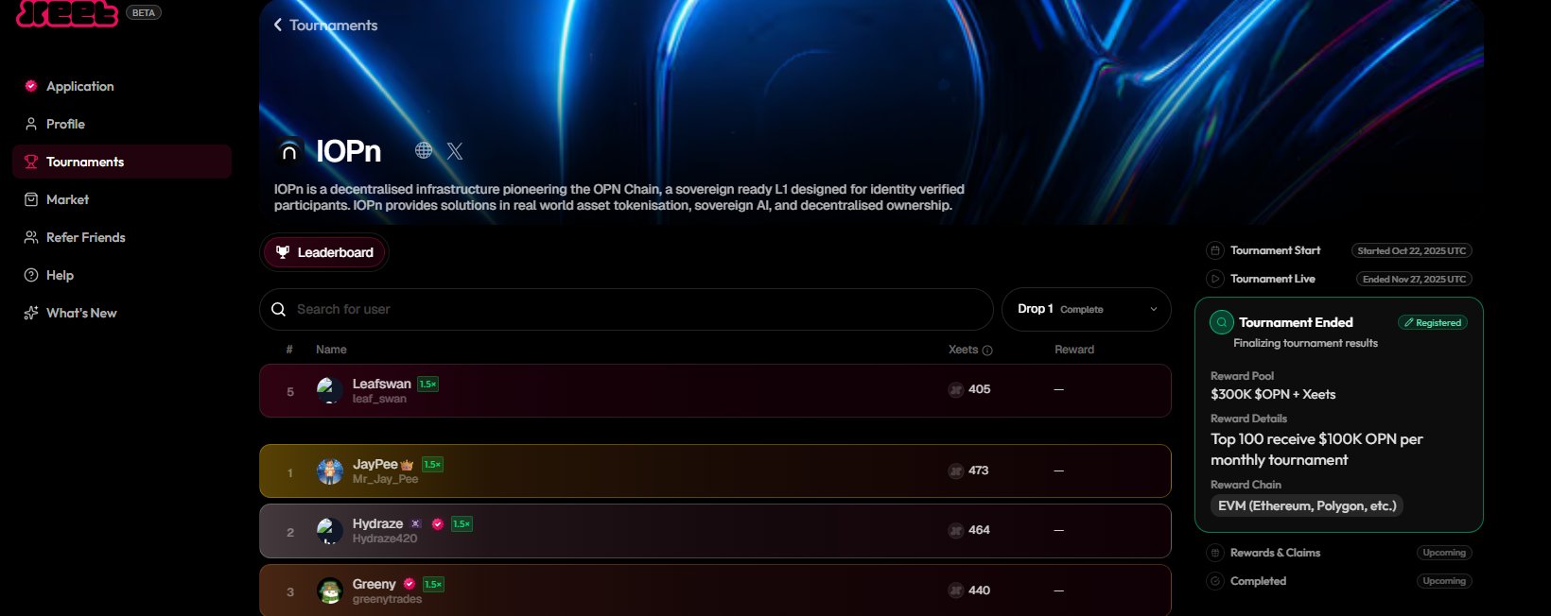This screenshot has width=1551, height=616.
Task: Open the Greeny leaderboard name
Action: point(375,584)
